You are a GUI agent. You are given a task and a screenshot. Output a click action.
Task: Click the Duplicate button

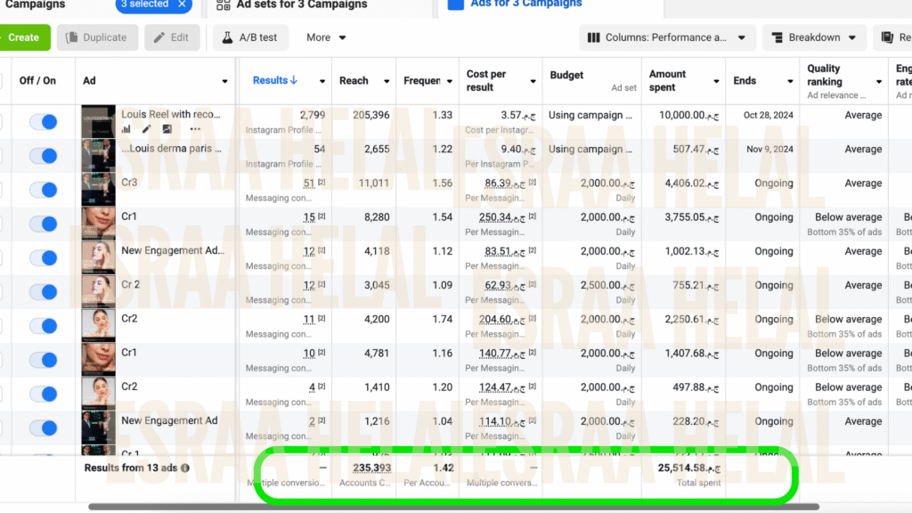pos(97,37)
